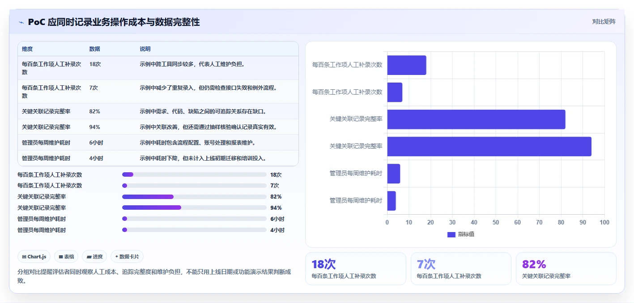Click the 50 tick on chart axis
634x303 pixels.
point(496,222)
